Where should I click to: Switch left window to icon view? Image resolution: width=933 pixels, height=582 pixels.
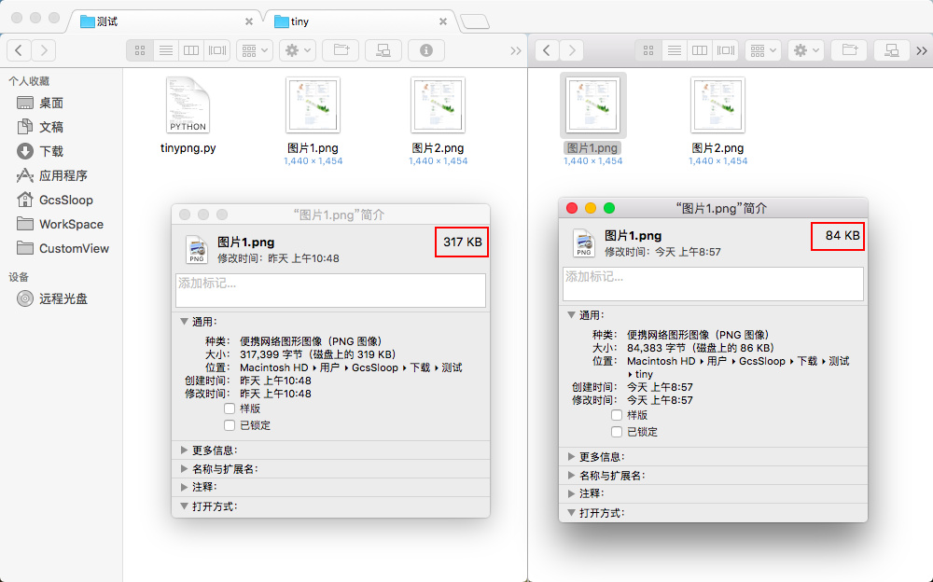[x=140, y=50]
